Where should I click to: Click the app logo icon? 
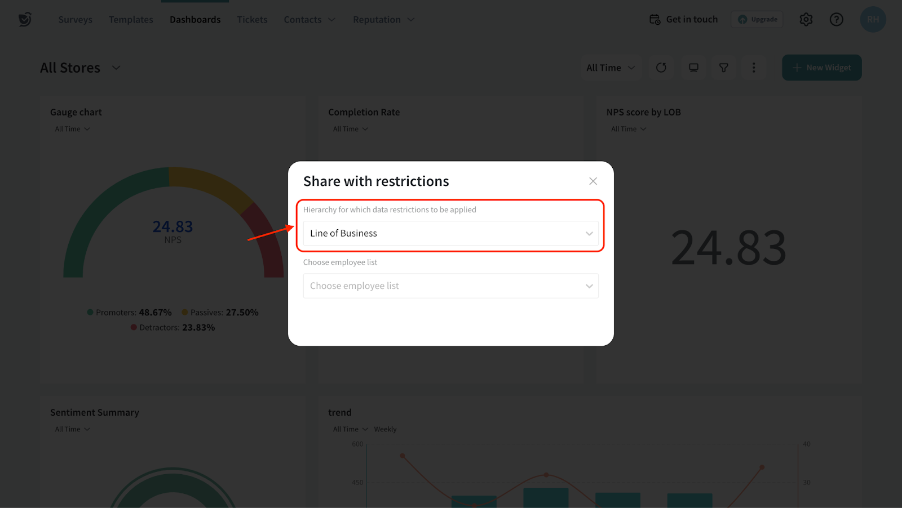25,20
